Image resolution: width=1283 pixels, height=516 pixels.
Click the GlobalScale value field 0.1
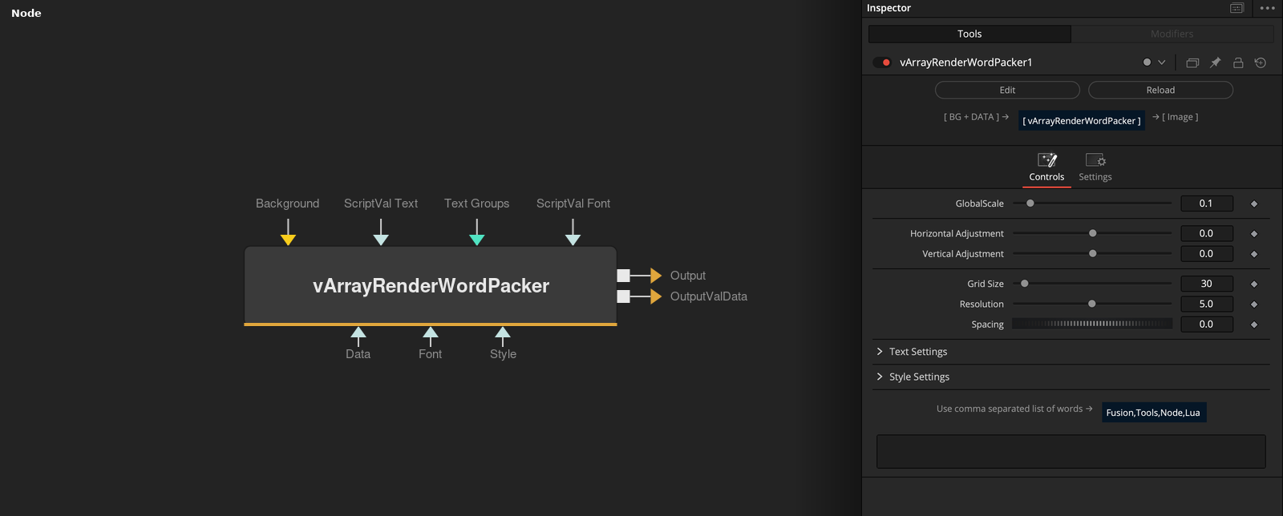pos(1207,204)
